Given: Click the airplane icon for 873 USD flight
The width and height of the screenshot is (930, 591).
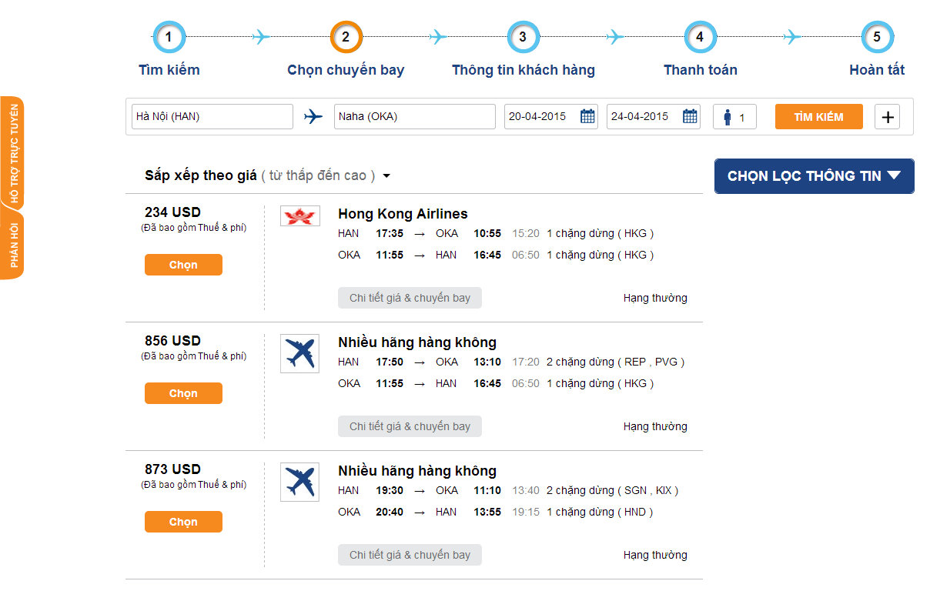Looking at the screenshot, I should click(x=299, y=482).
